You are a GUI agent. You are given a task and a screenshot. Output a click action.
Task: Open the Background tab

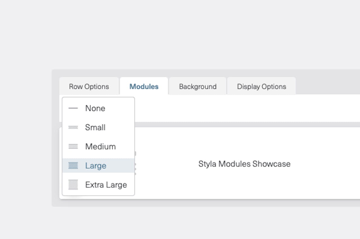pyautogui.click(x=198, y=87)
